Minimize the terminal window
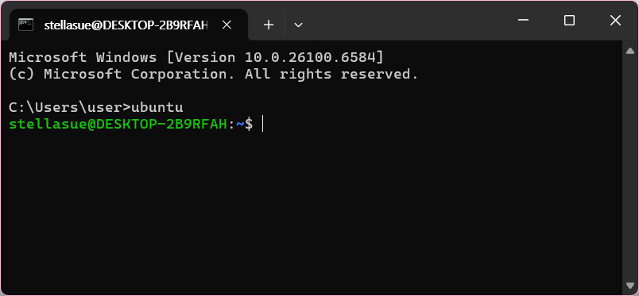Screen dimensions: 639x296 pos(523,20)
